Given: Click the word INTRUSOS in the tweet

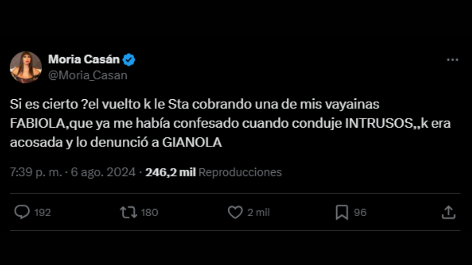Looking at the screenshot, I should 378,123.
